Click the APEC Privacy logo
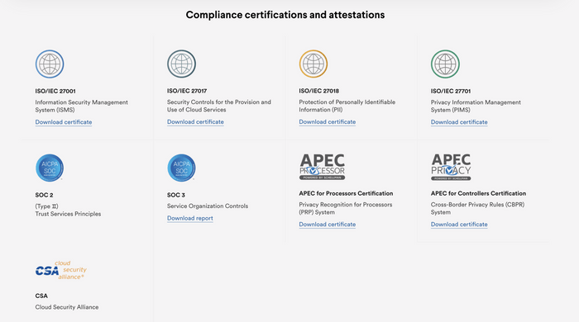Viewport: 579px width, 322px height. [451, 167]
